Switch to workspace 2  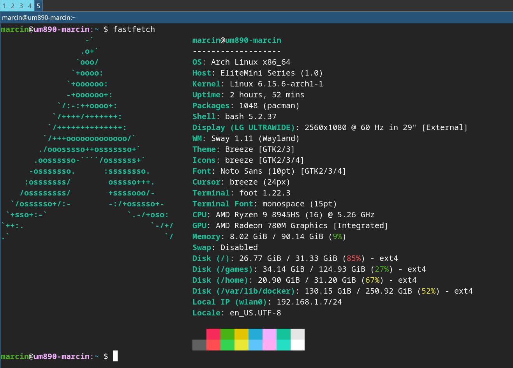tap(12, 6)
